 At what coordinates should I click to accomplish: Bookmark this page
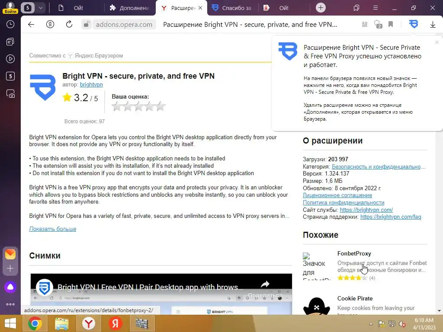(x=391, y=24)
